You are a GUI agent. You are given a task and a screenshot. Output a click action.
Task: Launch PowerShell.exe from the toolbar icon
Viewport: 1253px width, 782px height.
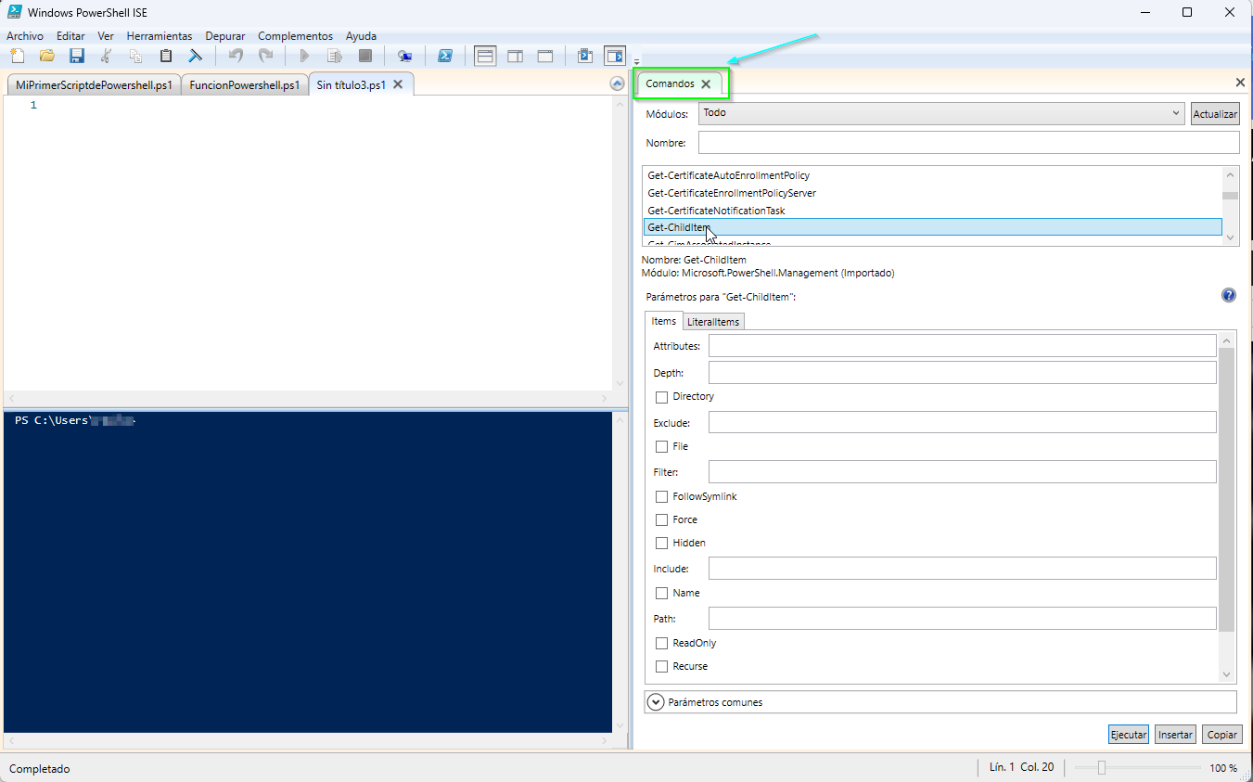(445, 57)
